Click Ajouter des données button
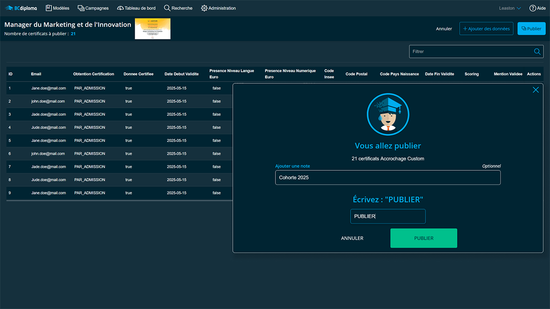The image size is (550, 309). (x=486, y=29)
